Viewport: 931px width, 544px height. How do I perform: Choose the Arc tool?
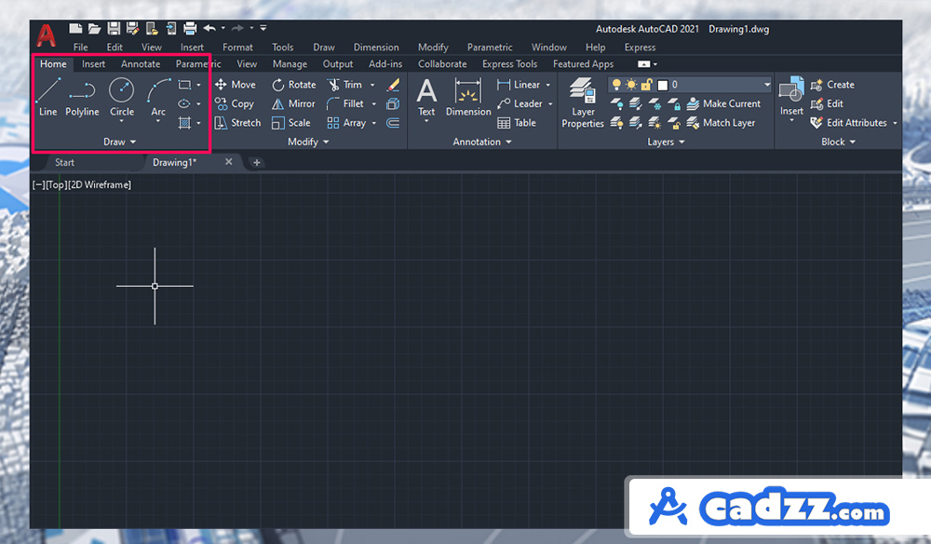click(158, 97)
